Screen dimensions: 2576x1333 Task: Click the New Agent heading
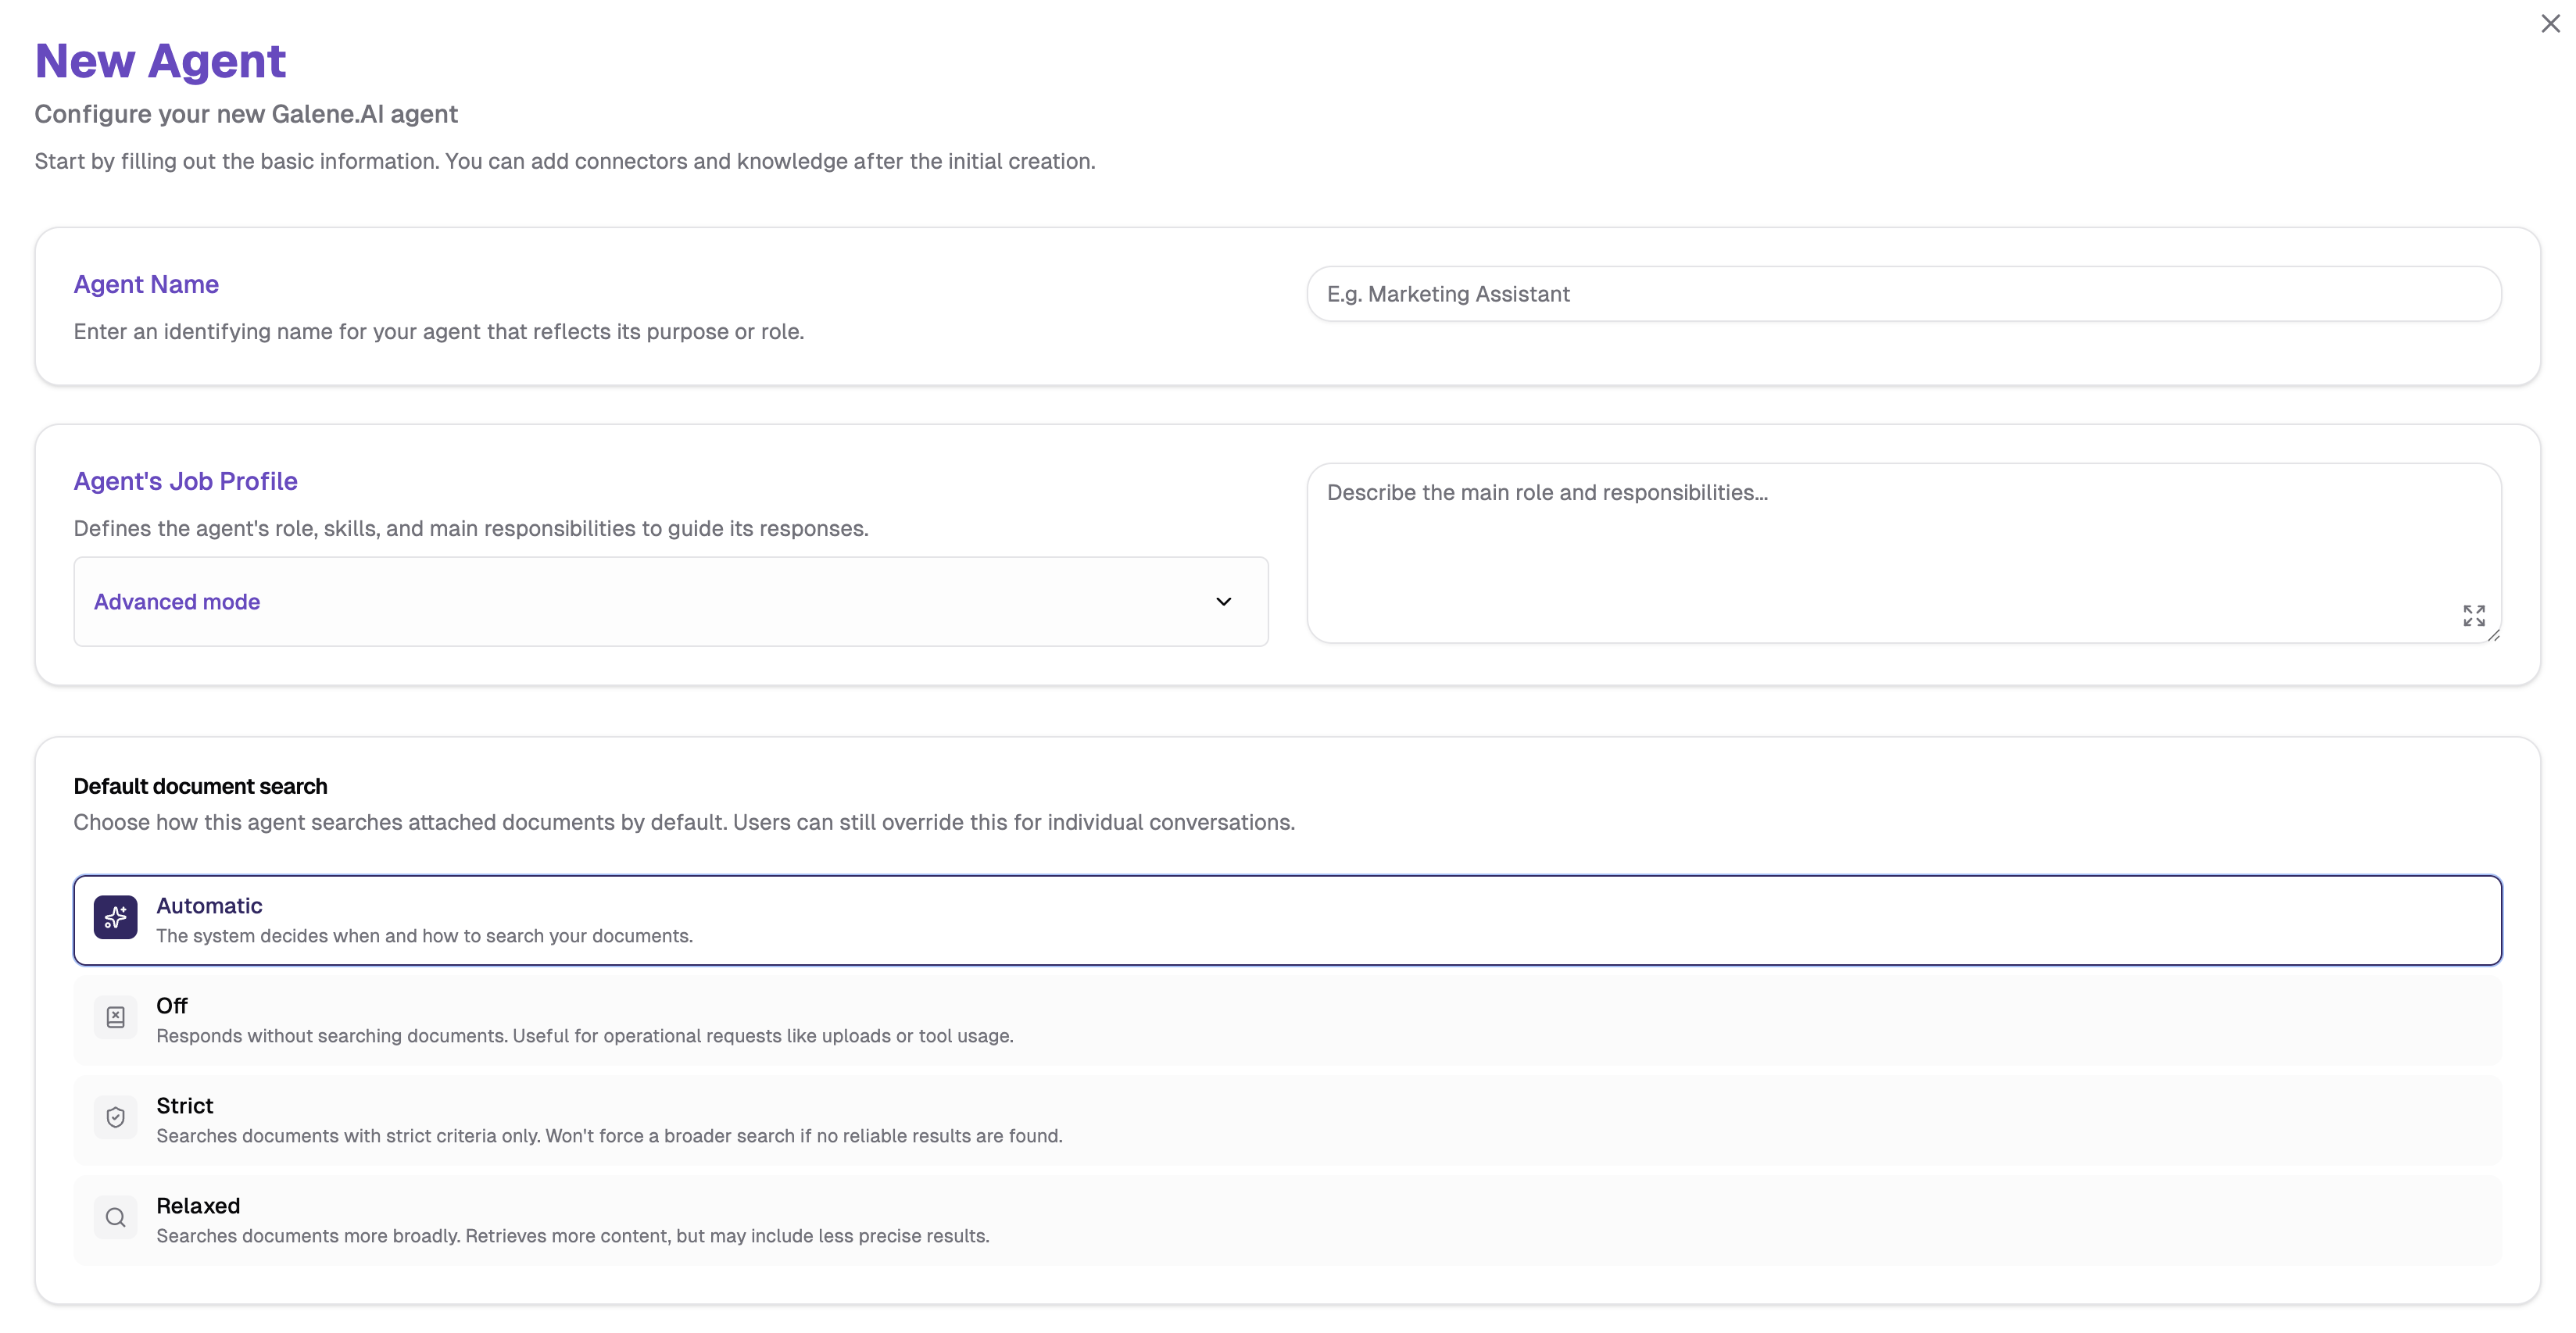pos(160,61)
